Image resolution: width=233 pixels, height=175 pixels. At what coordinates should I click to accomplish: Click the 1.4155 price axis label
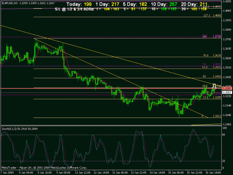point(227,1)
